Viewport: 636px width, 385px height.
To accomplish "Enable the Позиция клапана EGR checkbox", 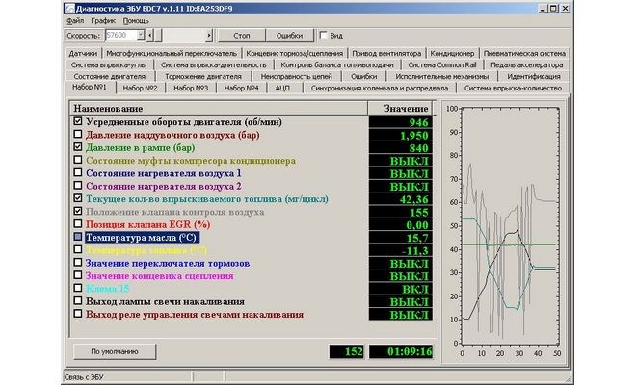I will [78, 223].
